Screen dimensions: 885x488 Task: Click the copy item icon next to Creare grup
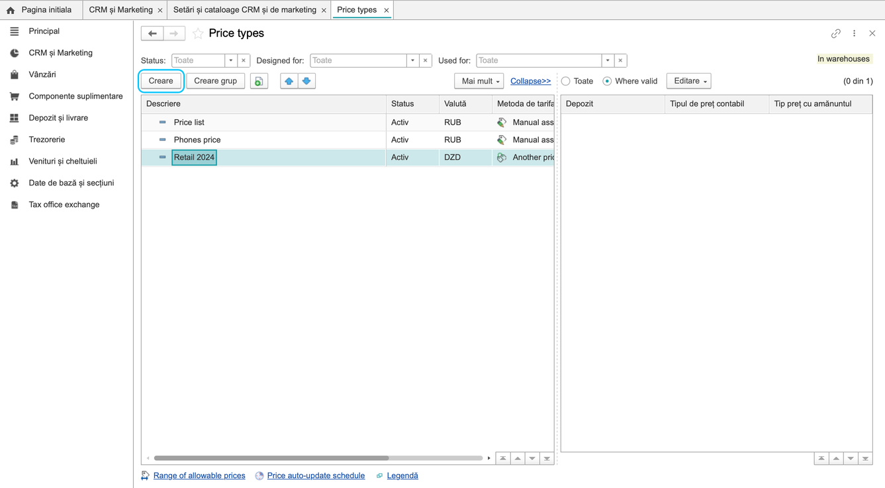[x=259, y=81]
